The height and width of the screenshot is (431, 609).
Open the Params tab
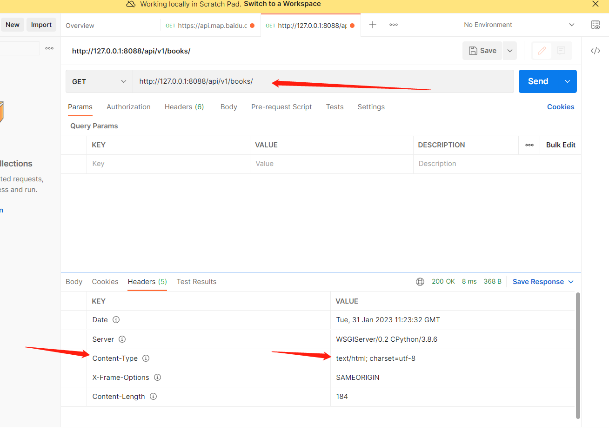click(x=80, y=107)
